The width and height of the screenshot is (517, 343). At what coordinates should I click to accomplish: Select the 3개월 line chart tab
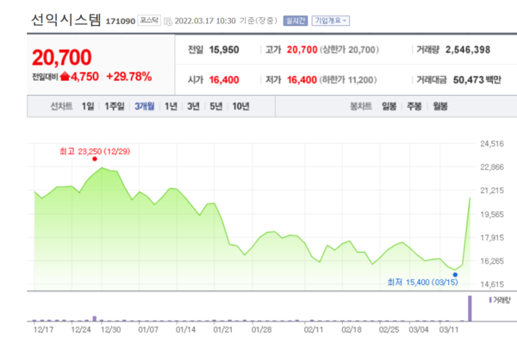[x=145, y=106]
